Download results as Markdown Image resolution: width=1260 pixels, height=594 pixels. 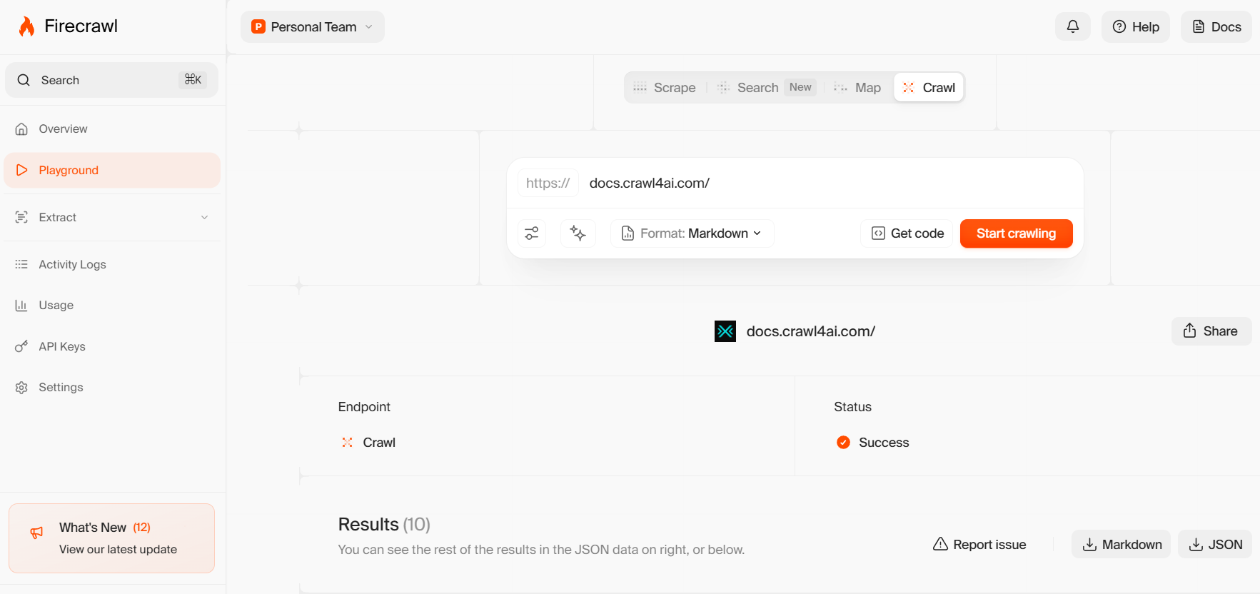pos(1121,545)
